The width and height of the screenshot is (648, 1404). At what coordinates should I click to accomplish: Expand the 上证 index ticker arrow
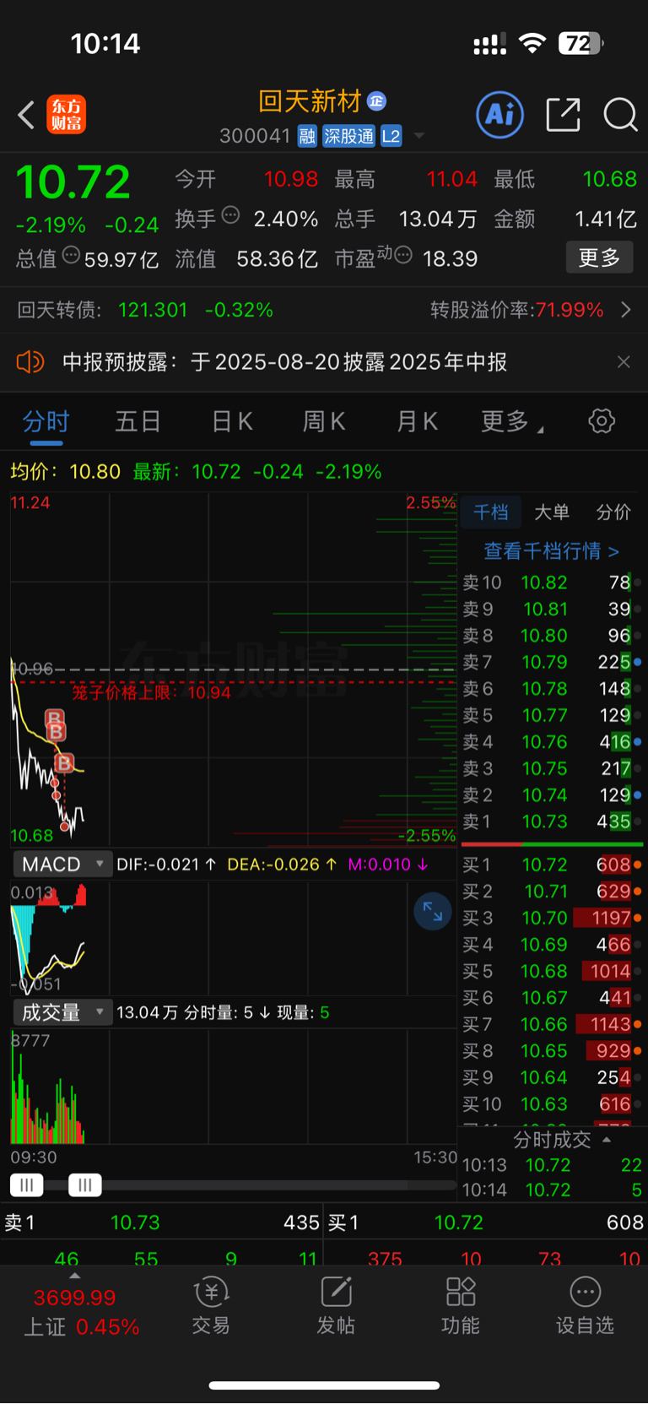[x=75, y=1277]
